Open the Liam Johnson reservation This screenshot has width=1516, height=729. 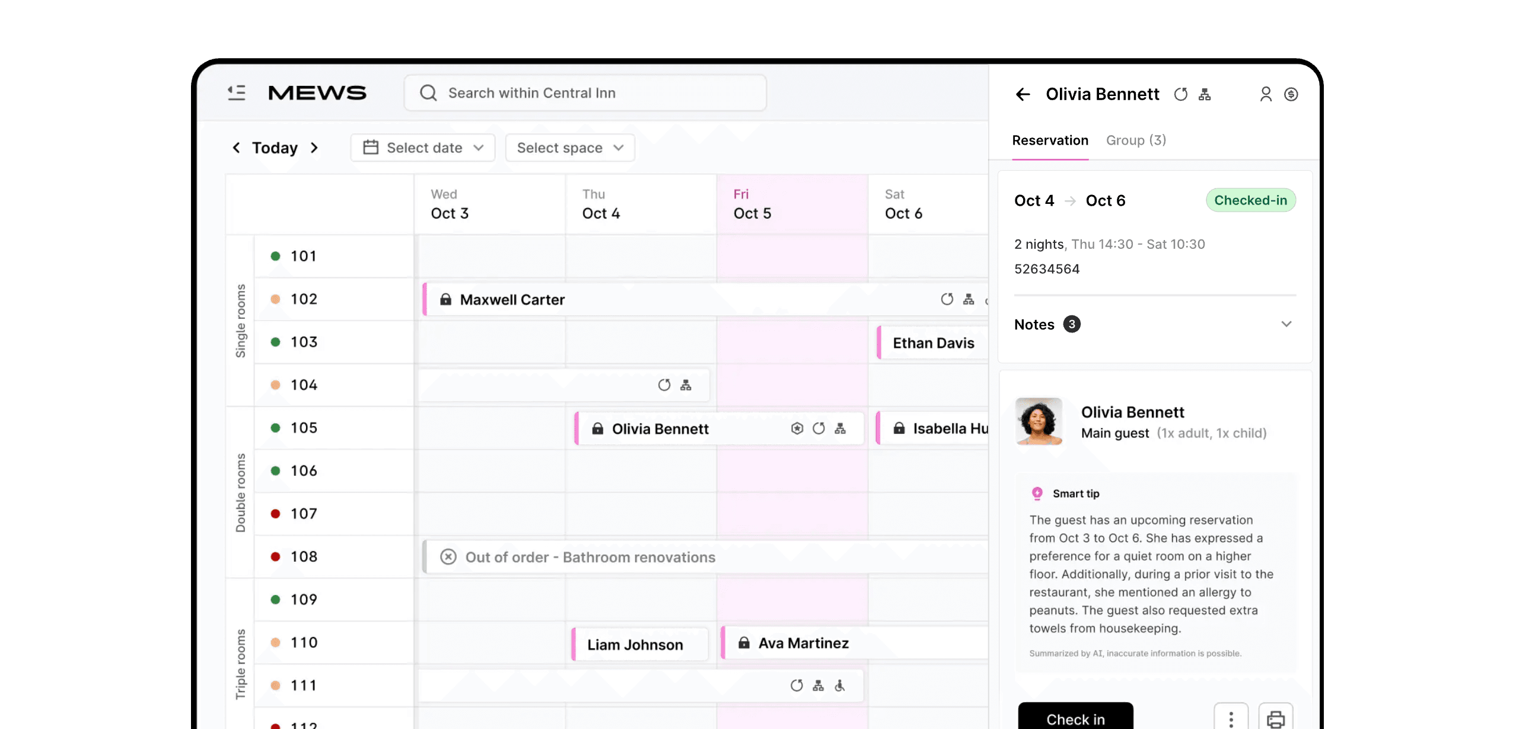pyautogui.click(x=640, y=644)
